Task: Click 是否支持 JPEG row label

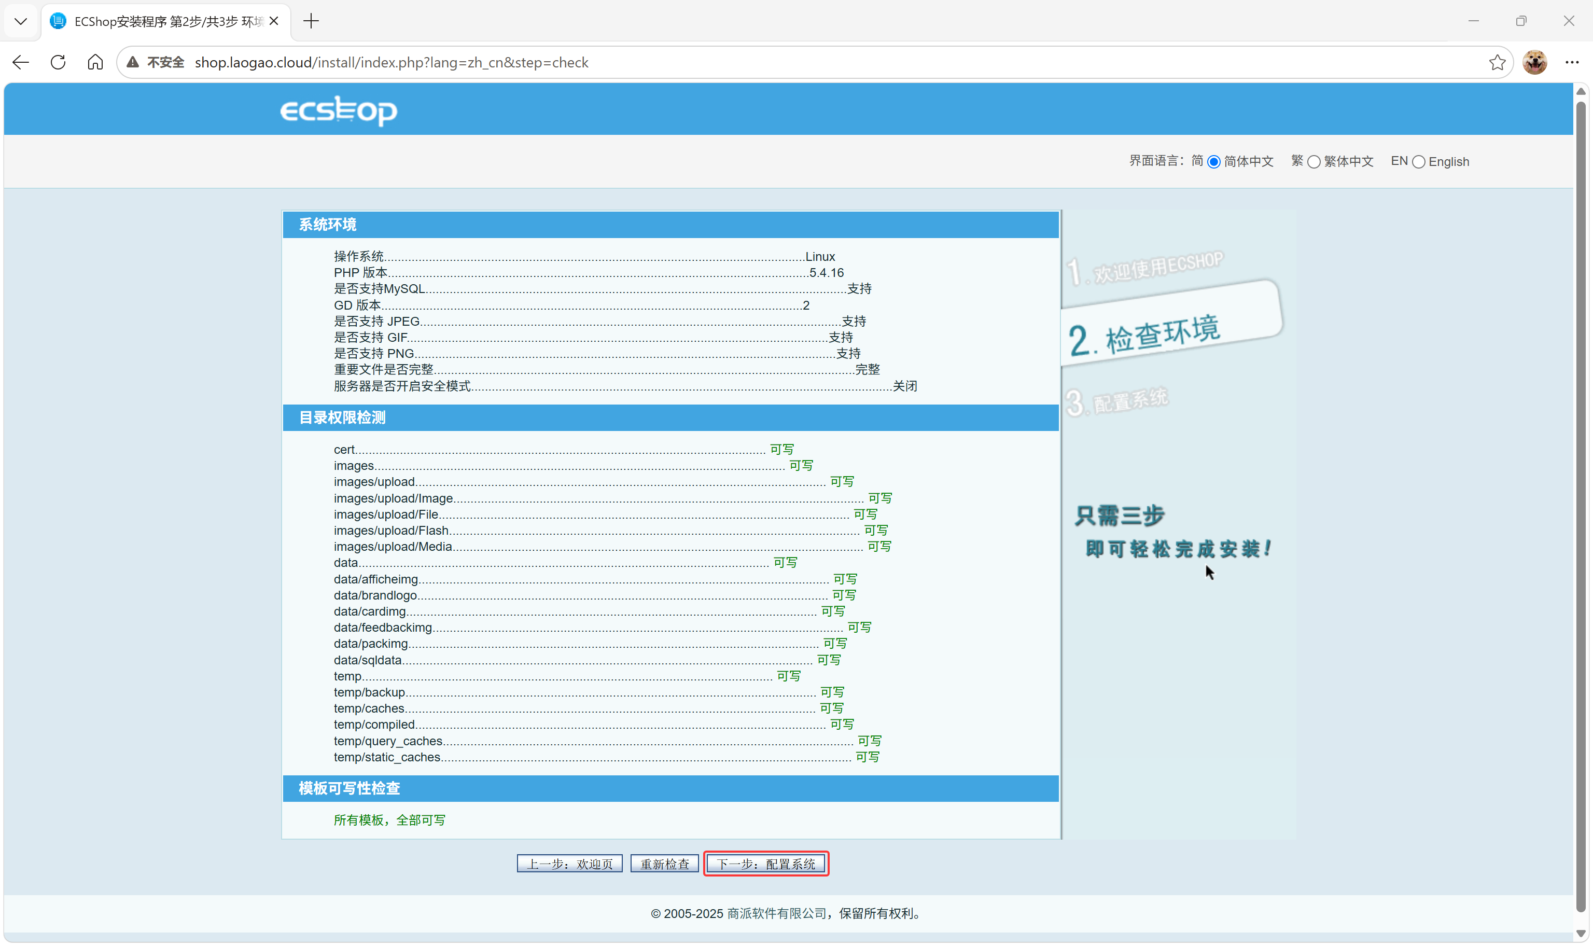Action: [x=376, y=321]
